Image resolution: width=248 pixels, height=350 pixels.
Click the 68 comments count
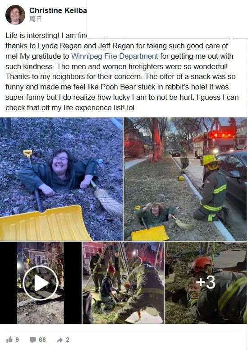(42, 340)
